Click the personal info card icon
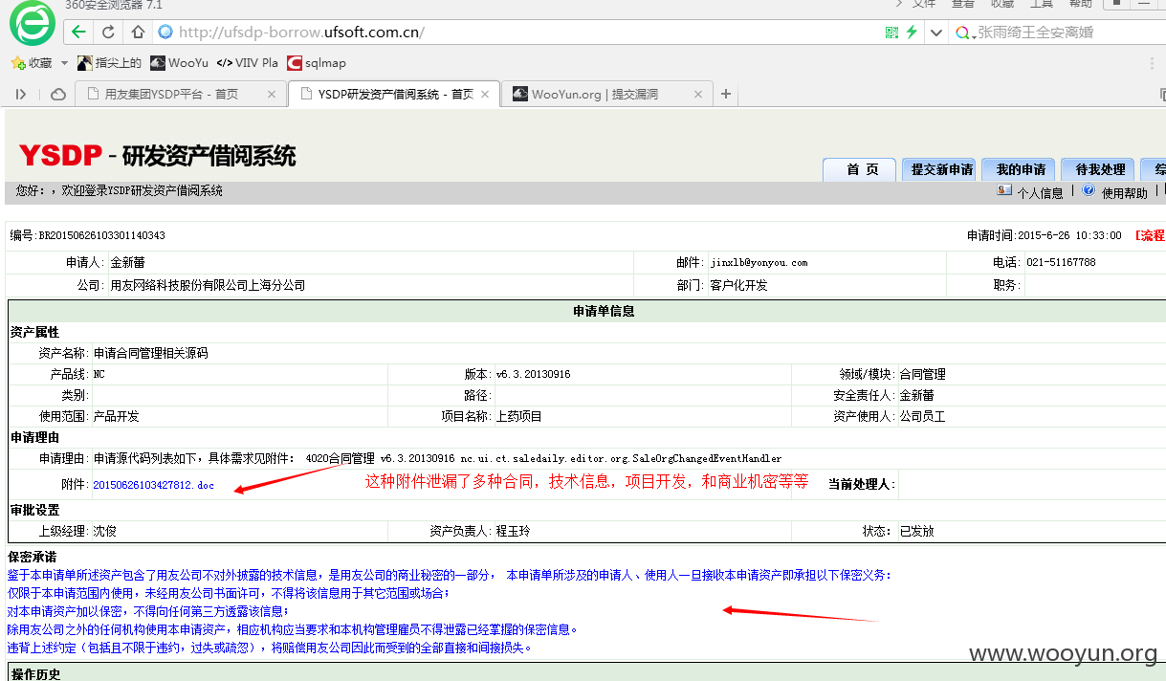Screen dimensions: 1166x681 point(1004,190)
